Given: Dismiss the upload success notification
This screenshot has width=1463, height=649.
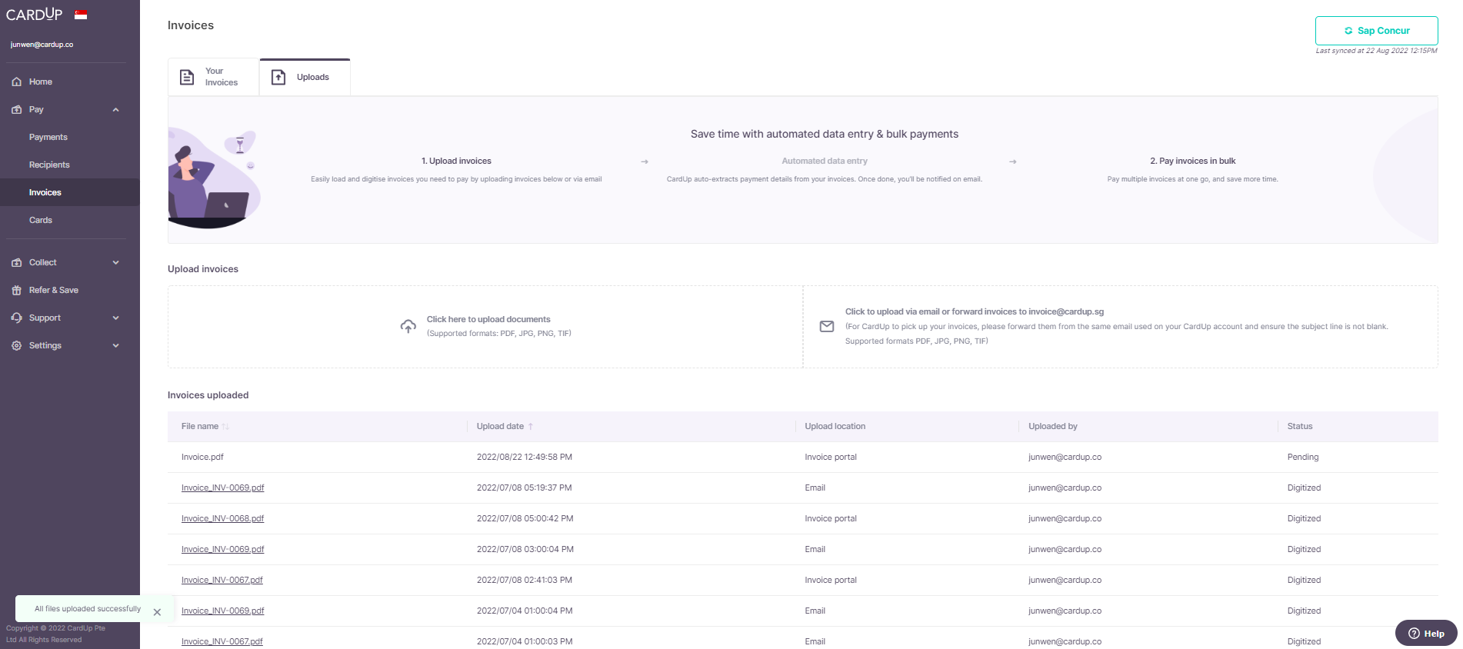Looking at the screenshot, I should [x=157, y=612].
